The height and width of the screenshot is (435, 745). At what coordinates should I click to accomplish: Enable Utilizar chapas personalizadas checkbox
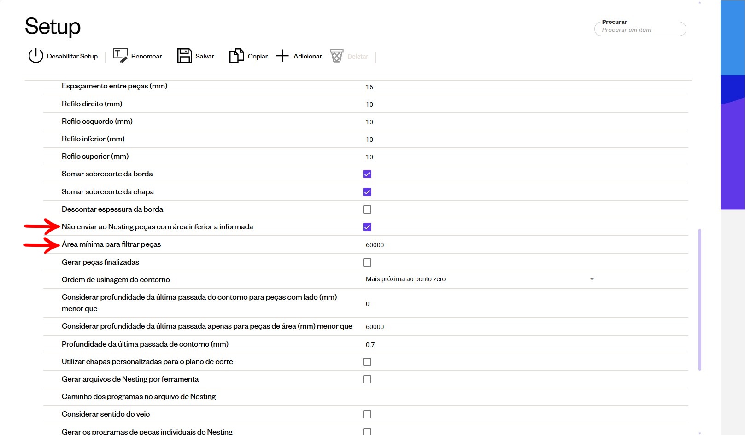(x=367, y=362)
